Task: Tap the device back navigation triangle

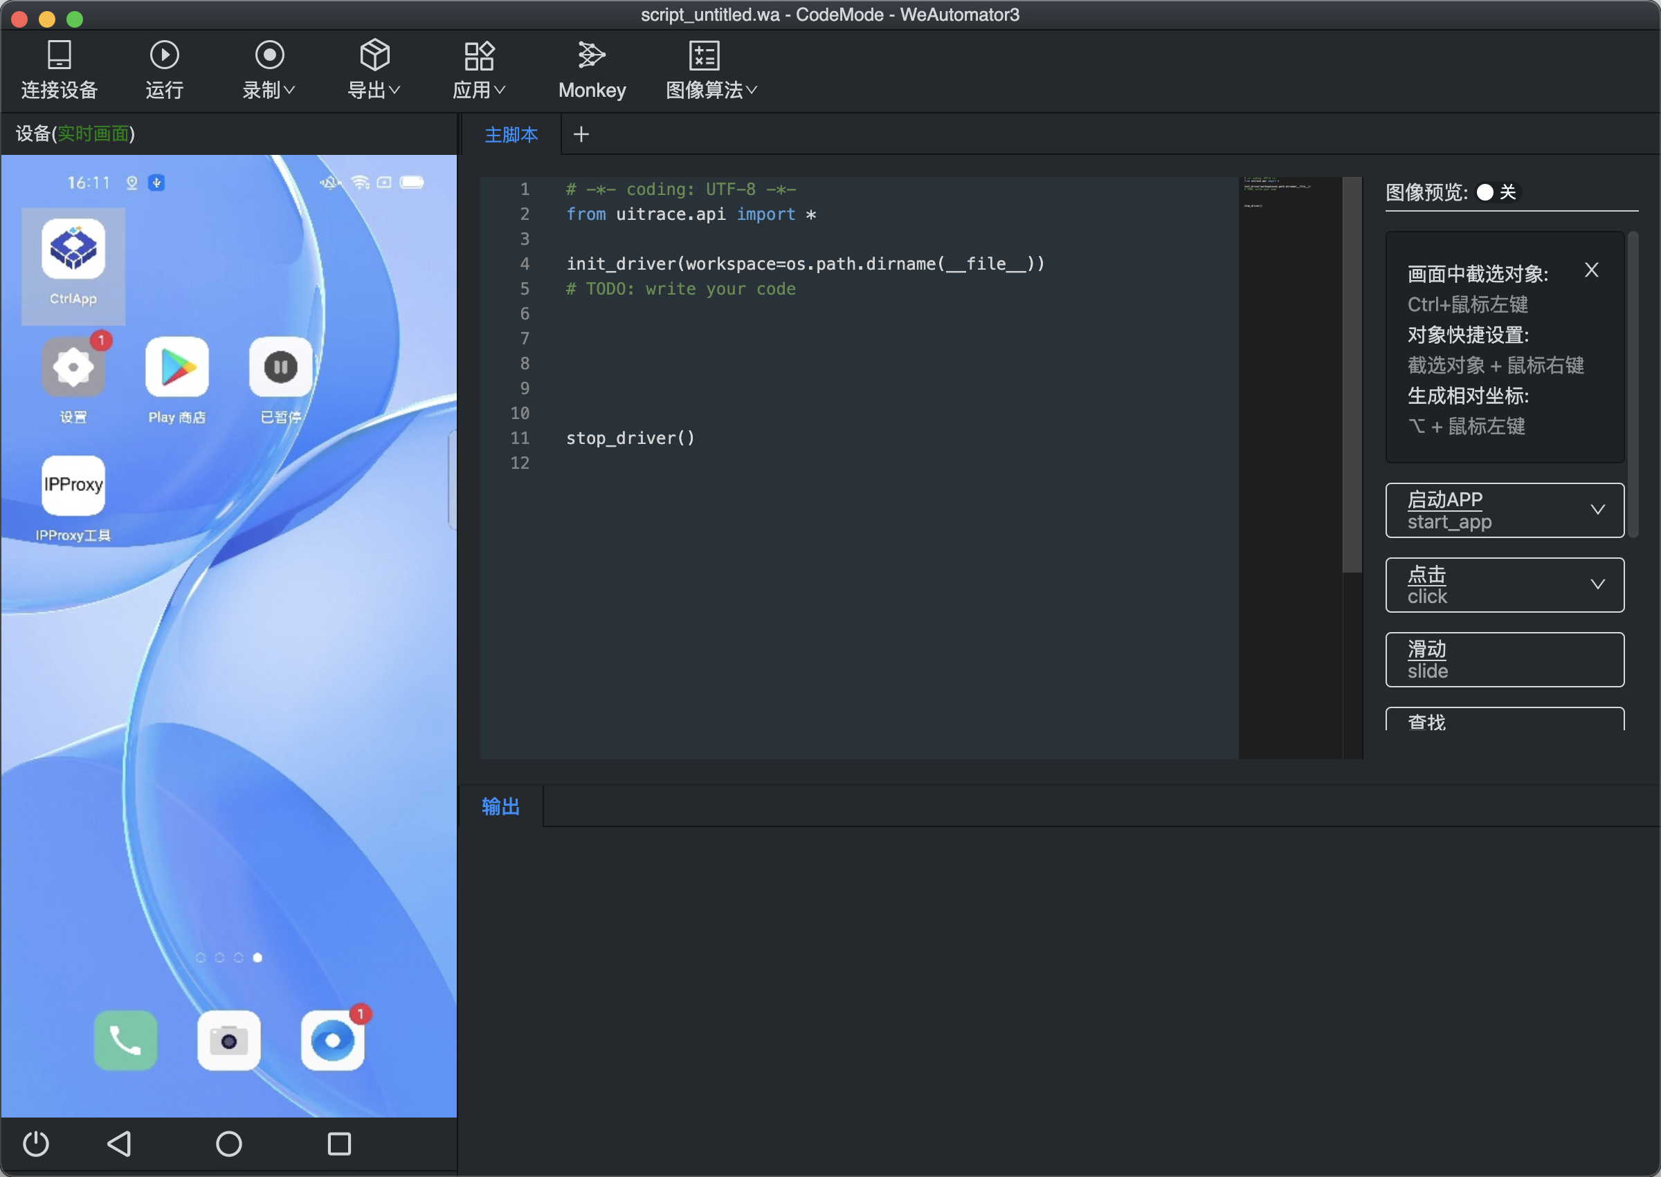Action: [119, 1144]
